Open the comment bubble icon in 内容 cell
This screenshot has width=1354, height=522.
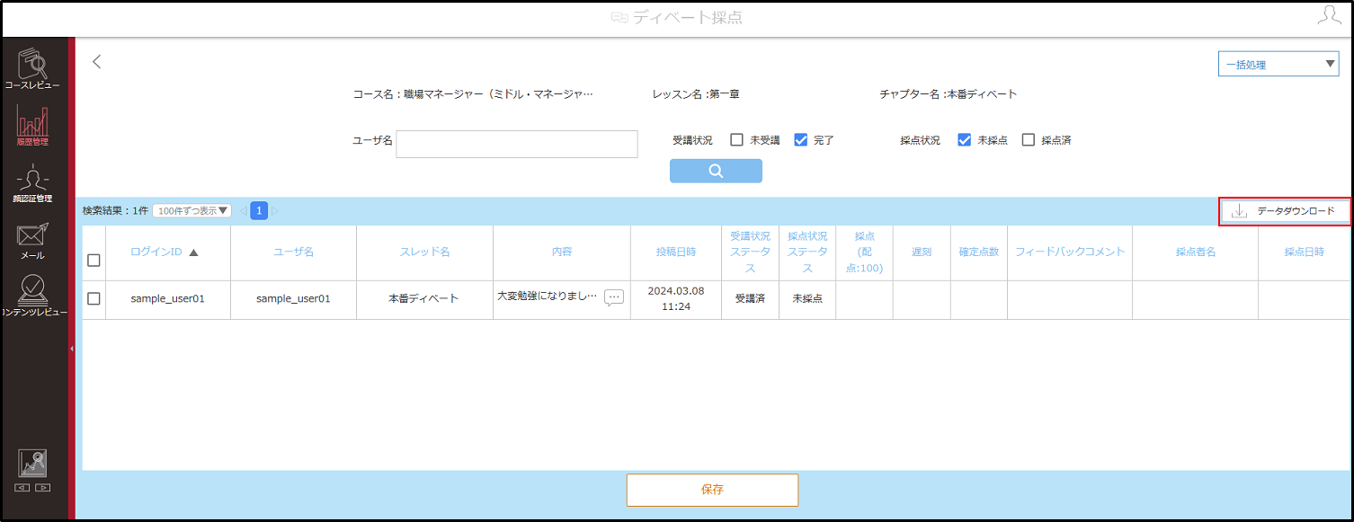click(x=614, y=297)
